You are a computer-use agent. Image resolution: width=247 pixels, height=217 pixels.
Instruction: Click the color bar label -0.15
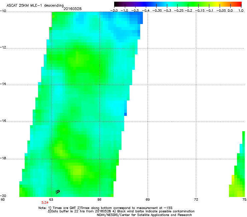click(200, 11)
